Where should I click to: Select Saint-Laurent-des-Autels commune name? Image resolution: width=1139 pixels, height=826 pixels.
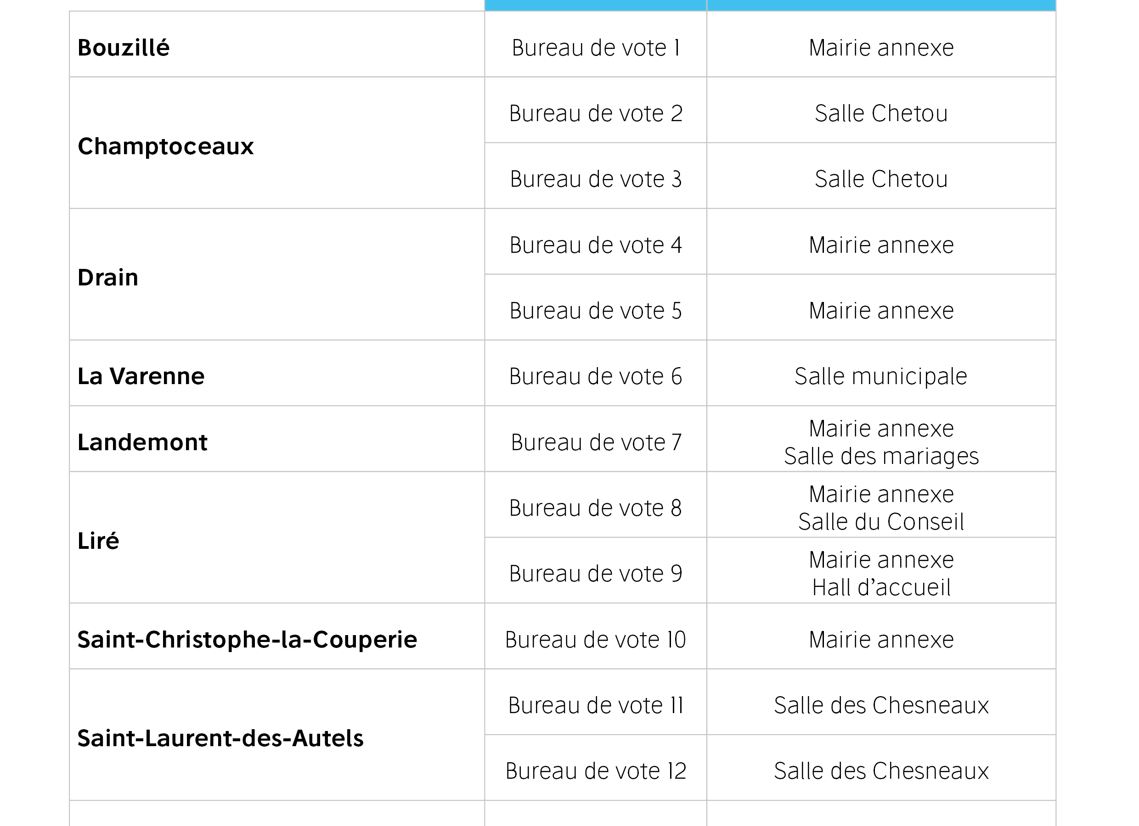coord(220,739)
